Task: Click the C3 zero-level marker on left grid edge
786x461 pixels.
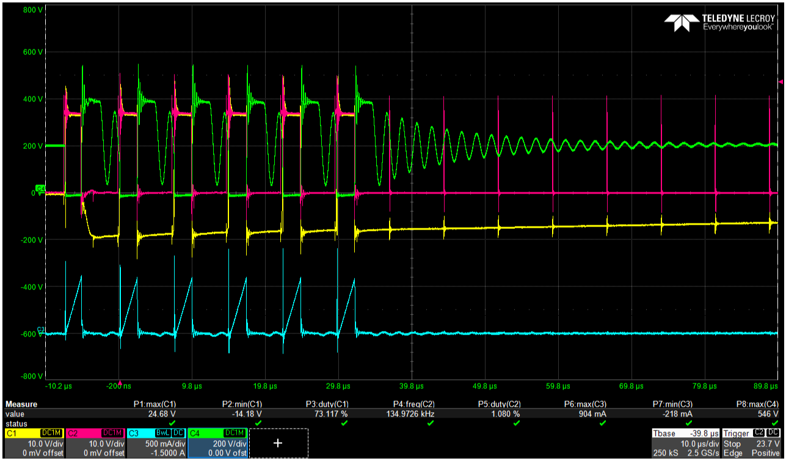Action: [x=40, y=330]
